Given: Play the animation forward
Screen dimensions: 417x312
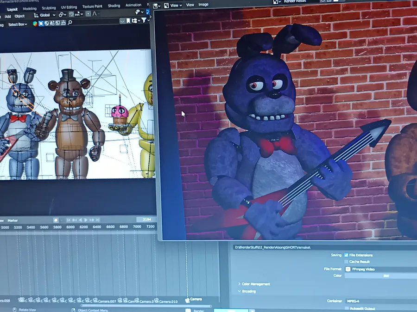Looking at the screenshot, I should (x=86, y=220).
